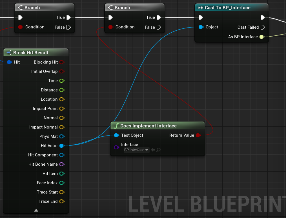Image resolution: width=286 pixels, height=218 pixels.
Task: Select the Does Implement Interface node title
Action: click(x=148, y=126)
